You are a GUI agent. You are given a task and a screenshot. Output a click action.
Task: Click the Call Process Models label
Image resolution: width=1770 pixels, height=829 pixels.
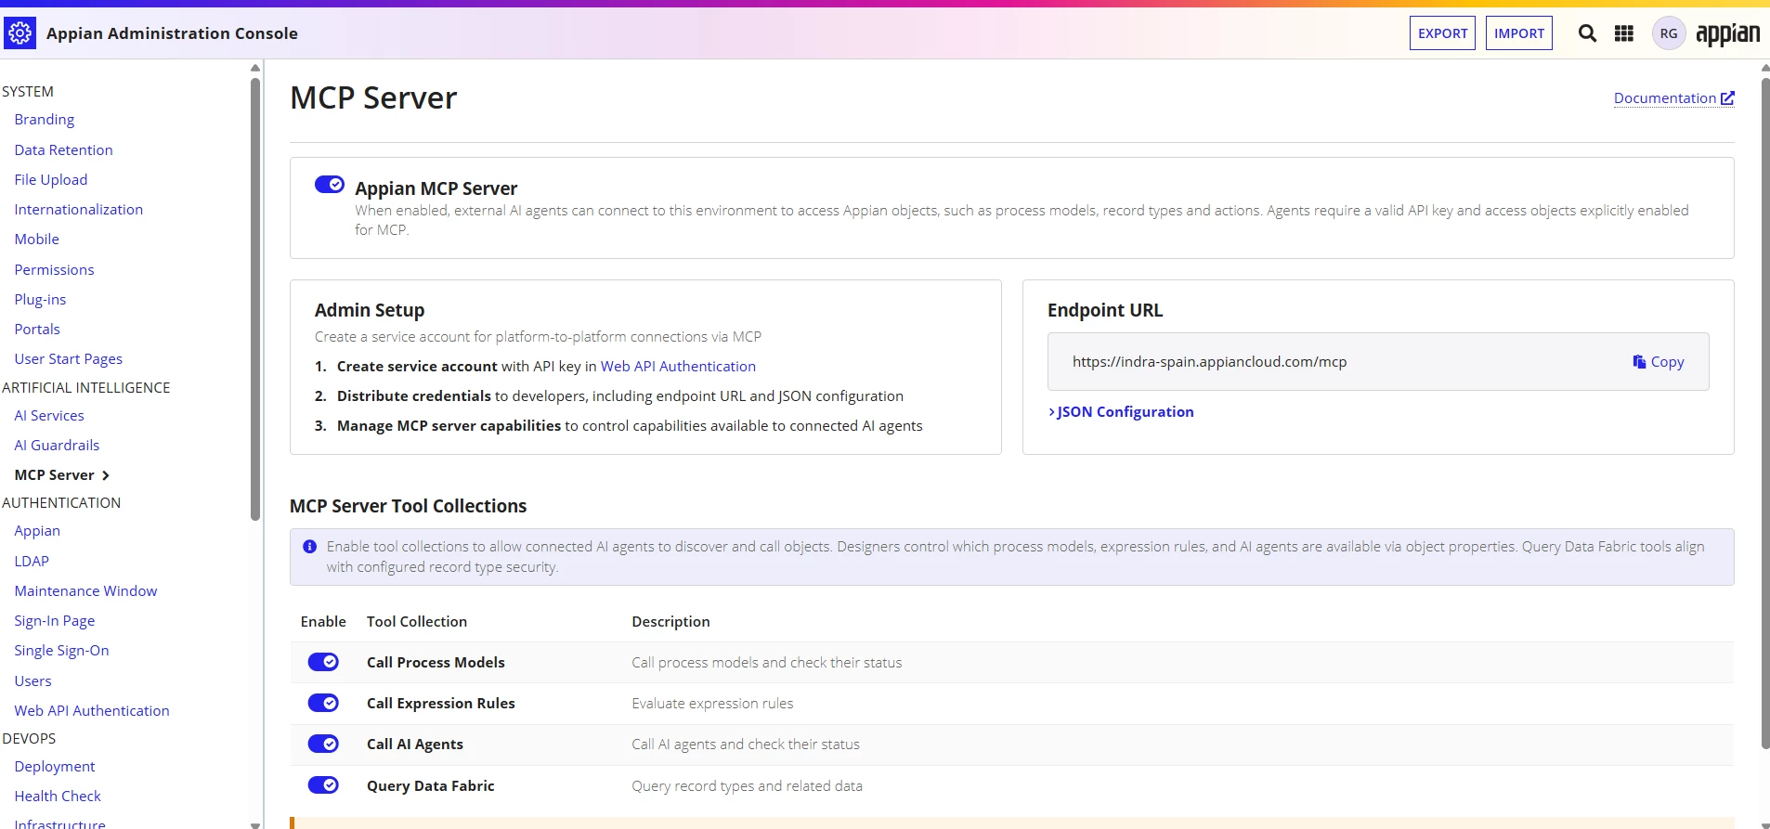pos(436,663)
